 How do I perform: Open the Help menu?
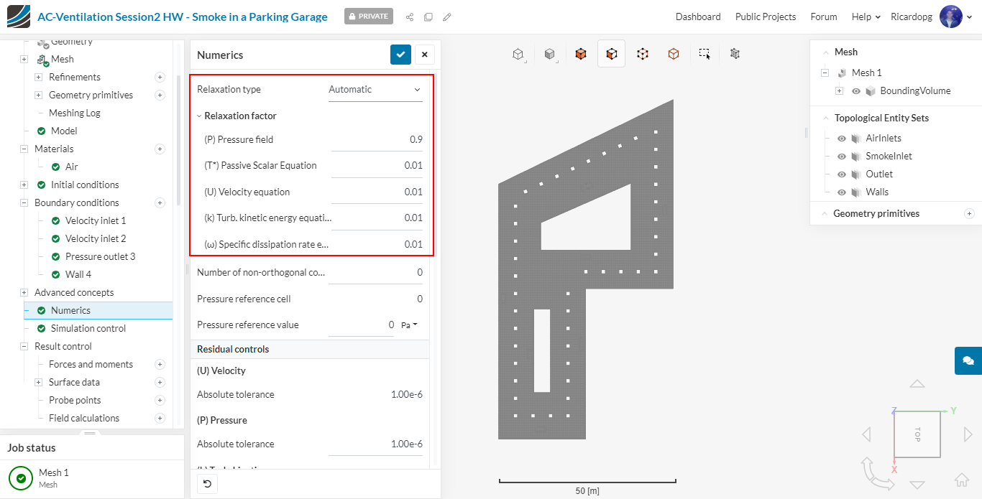tap(866, 17)
